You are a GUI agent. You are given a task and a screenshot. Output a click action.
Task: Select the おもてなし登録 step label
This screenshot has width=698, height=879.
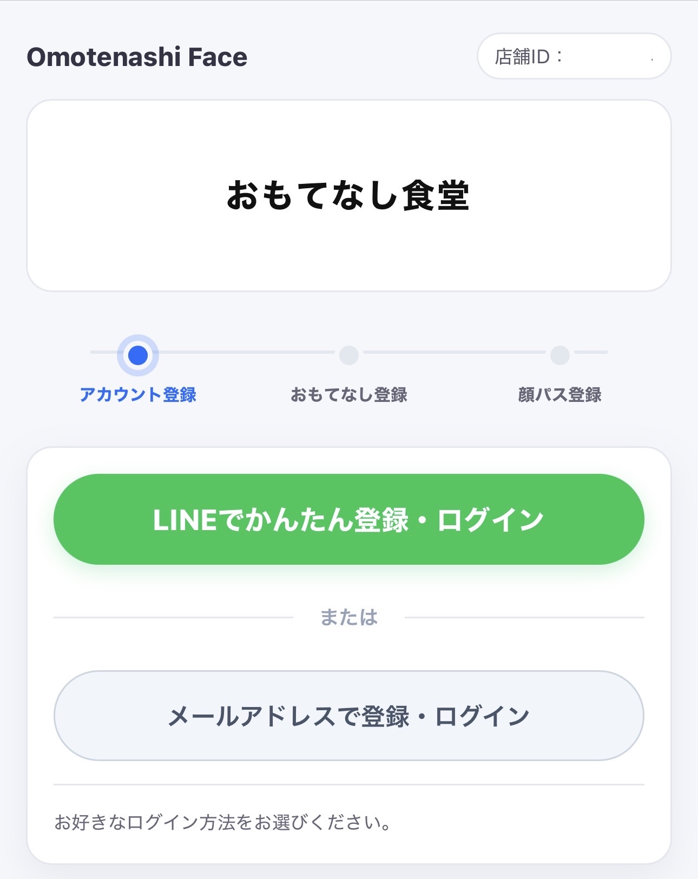click(x=349, y=395)
